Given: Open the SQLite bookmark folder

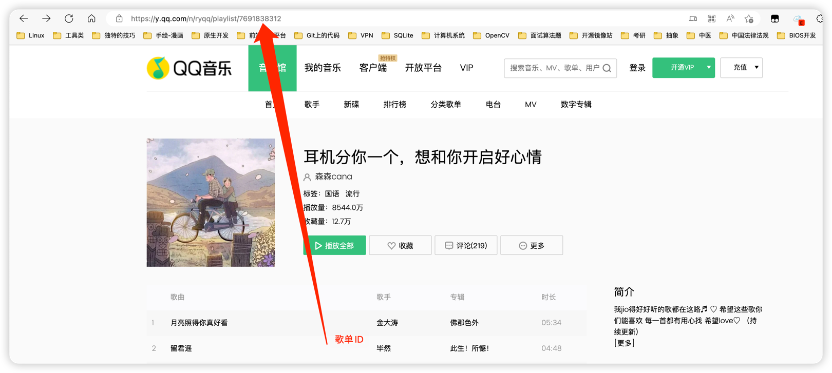Looking at the screenshot, I should (398, 35).
